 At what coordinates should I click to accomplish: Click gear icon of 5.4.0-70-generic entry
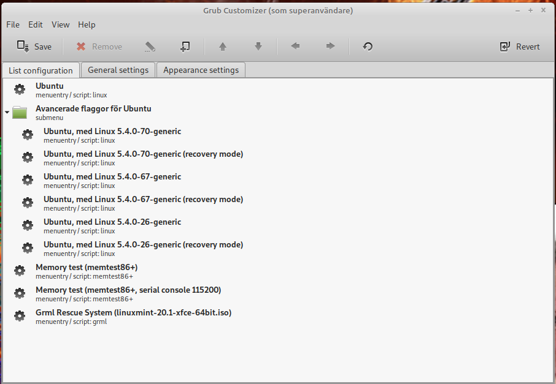click(x=28, y=135)
